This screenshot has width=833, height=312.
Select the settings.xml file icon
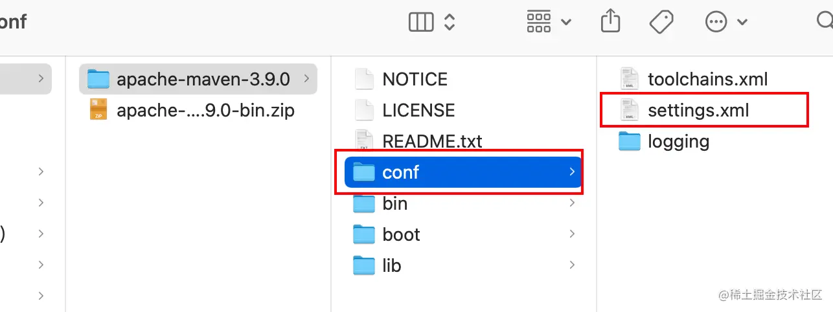pyautogui.click(x=630, y=110)
